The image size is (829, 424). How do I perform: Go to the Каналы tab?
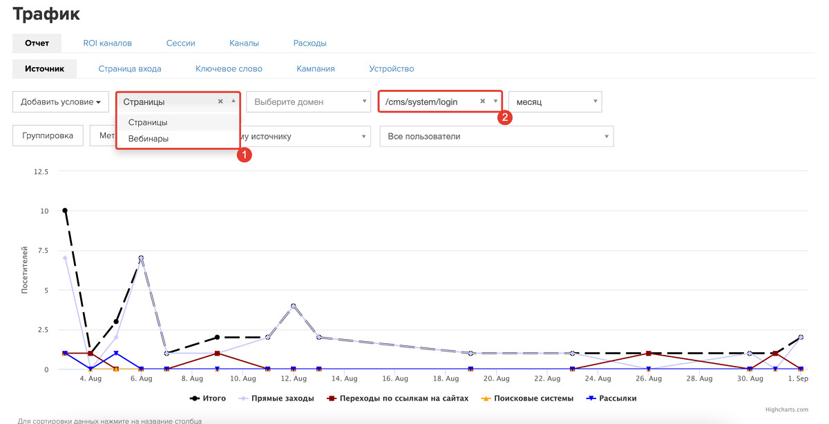point(244,43)
